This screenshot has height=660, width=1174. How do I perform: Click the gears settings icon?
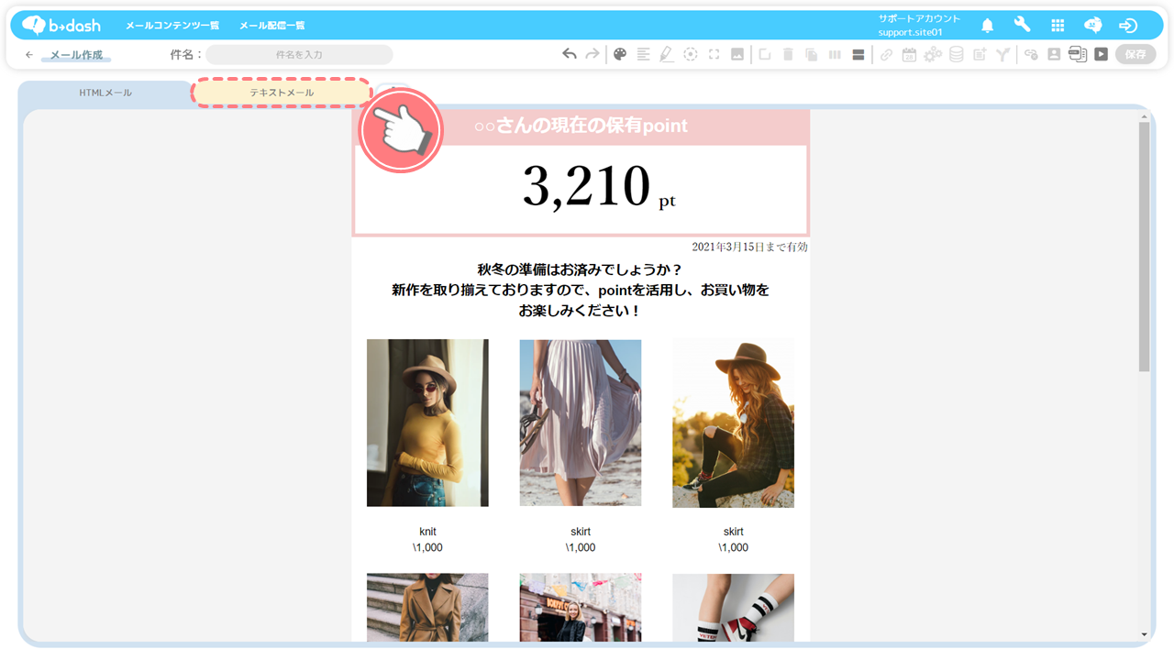click(x=933, y=54)
